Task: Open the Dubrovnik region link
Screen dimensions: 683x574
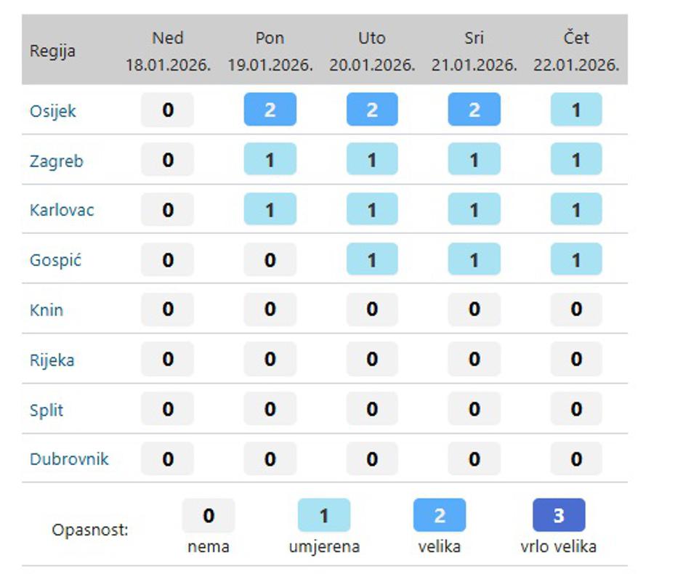Action: [69, 459]
